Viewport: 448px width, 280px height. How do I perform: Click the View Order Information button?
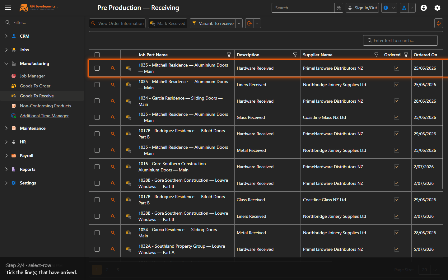coord(117,23)
